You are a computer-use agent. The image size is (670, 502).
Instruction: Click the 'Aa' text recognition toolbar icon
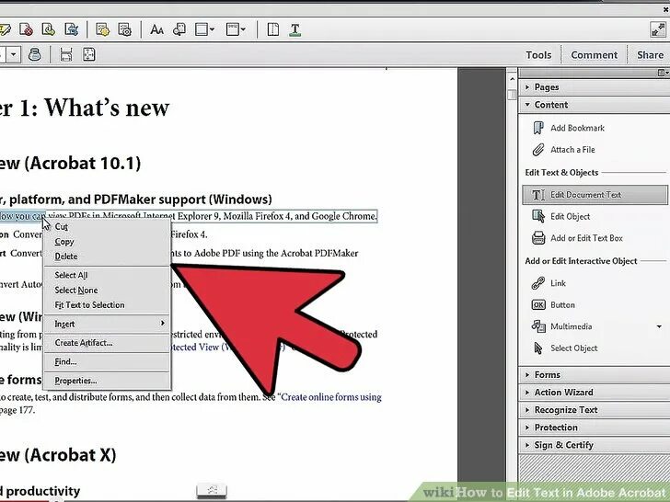point(156,29)
